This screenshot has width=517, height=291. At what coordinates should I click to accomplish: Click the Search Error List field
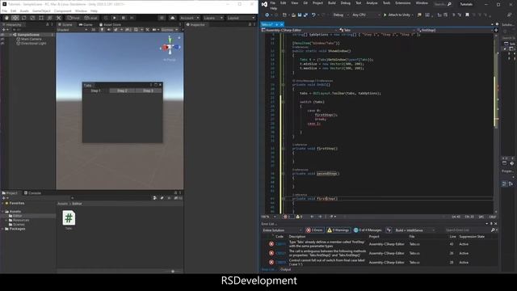pyautogui.click(x=467, y=230)
